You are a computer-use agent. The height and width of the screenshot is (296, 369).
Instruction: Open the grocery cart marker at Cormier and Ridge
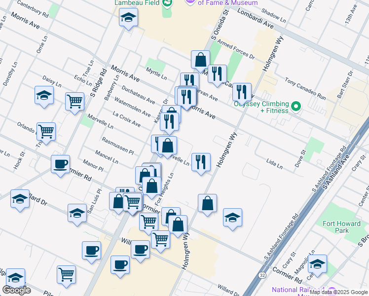coord(133,204)
